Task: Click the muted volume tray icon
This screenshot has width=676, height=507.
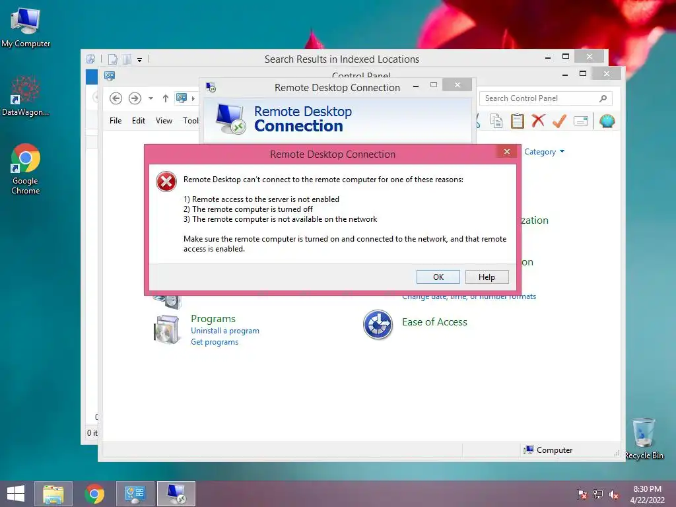Action: (x=614, y=494)
